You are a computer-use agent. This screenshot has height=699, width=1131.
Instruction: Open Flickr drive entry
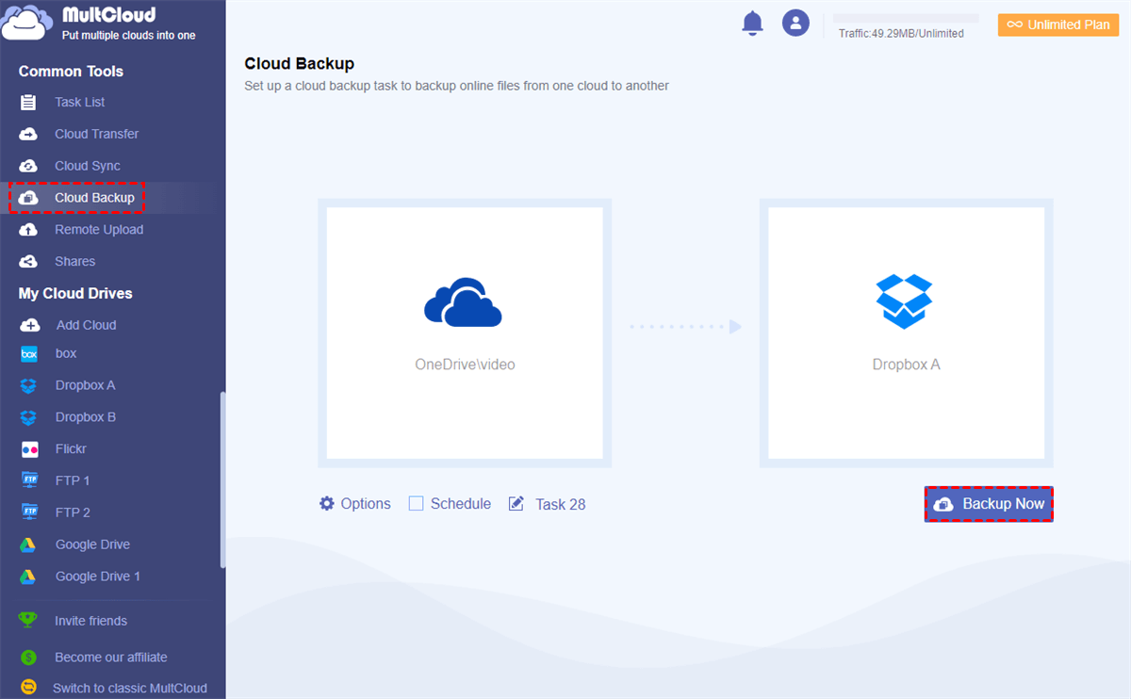(71, 449)
